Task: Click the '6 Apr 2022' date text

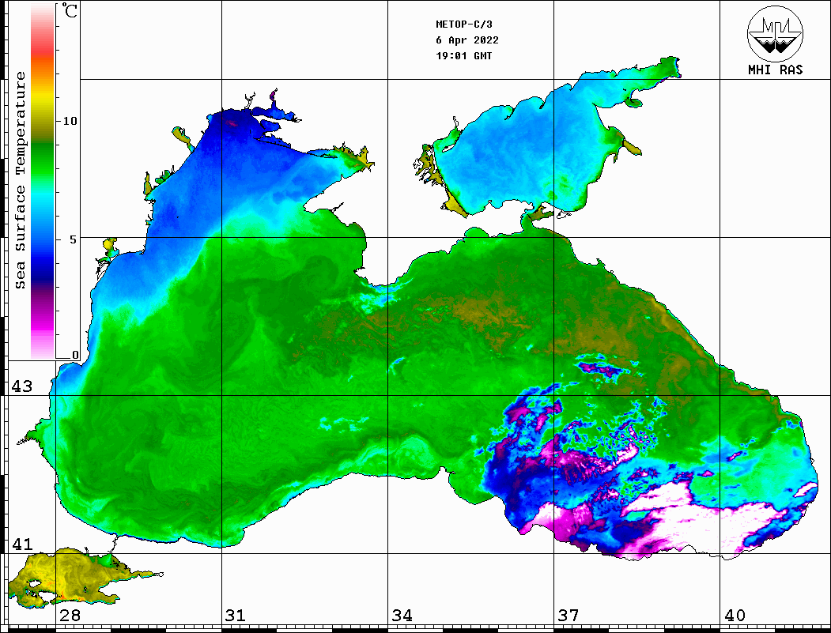Action: (467, 40)
